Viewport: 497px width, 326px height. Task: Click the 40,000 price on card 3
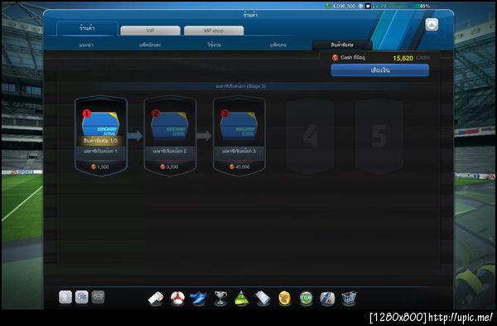click(243, 167)
